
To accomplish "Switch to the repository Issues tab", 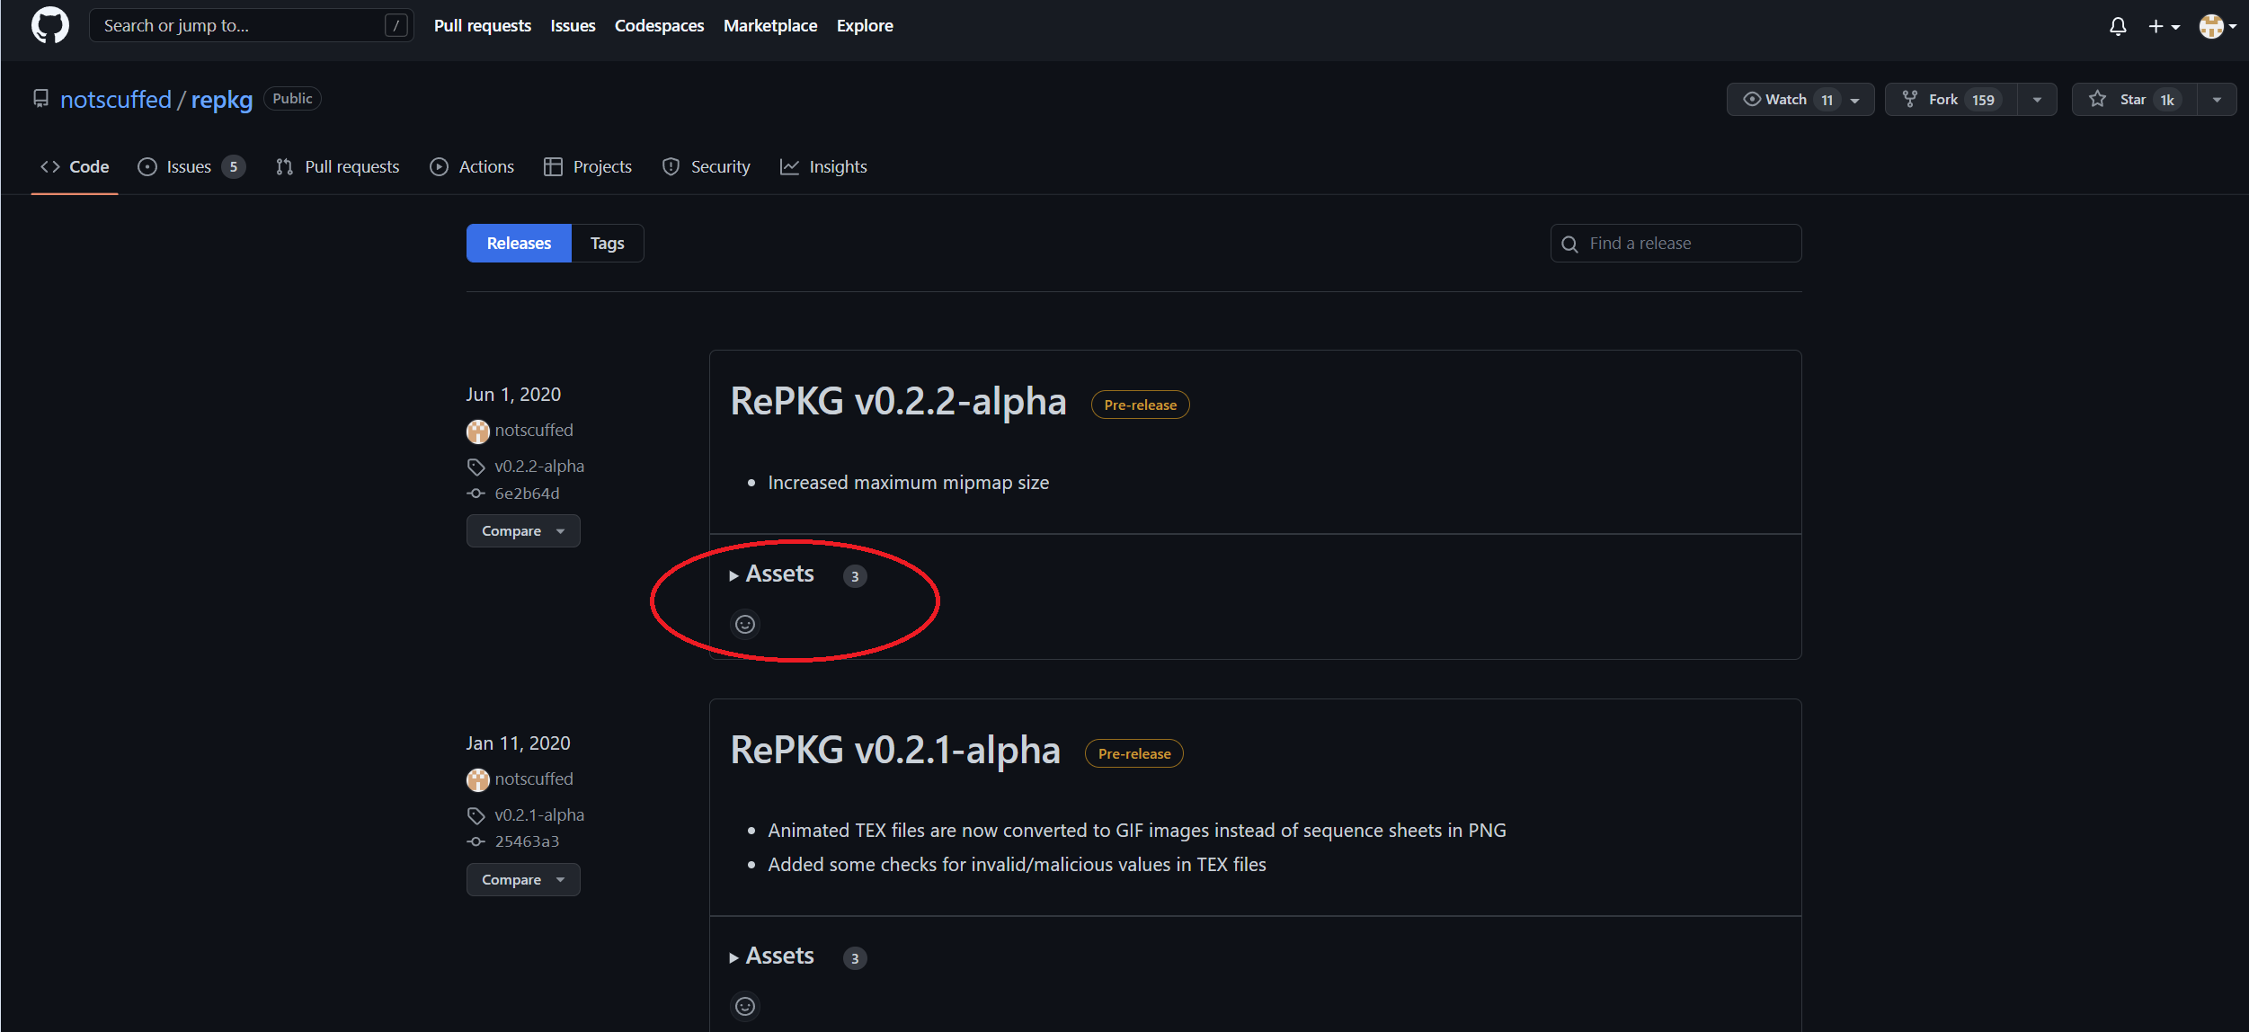I will [191, 166].
